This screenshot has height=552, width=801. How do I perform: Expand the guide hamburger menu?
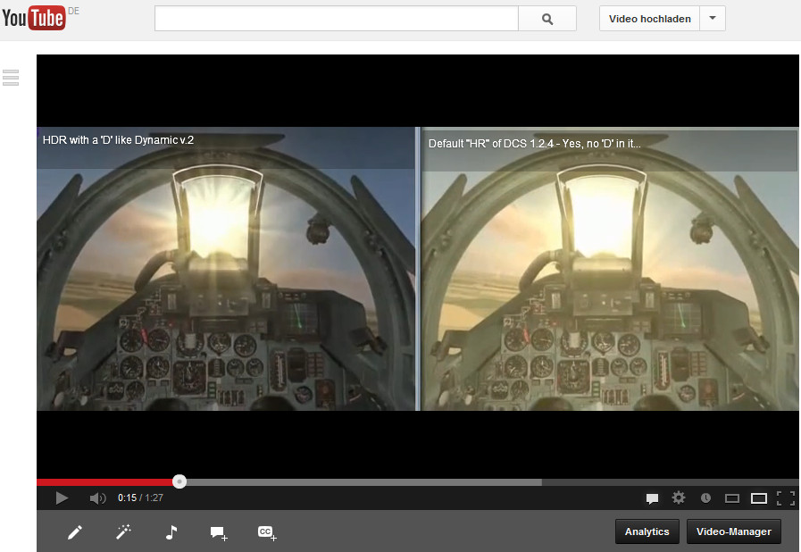[x=11, y=78]
